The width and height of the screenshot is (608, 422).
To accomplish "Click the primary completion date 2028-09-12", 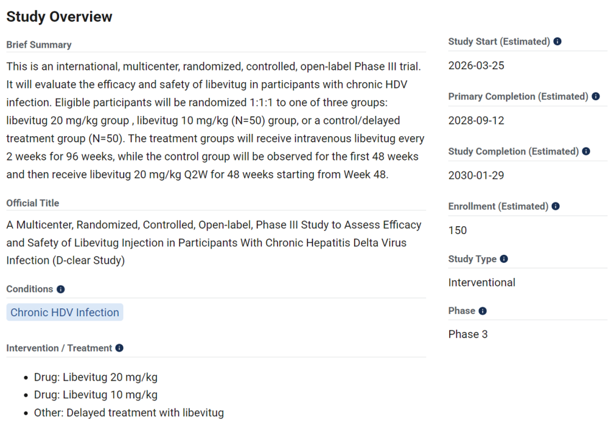I will coord(476,120).
